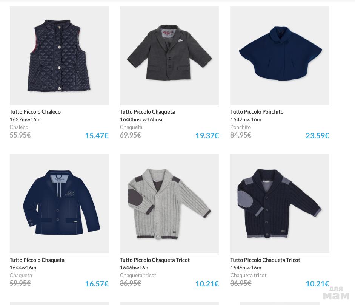The image size is (355, 305).
Task: Click the 15.47€ sale price
Action: click(97, 136)
